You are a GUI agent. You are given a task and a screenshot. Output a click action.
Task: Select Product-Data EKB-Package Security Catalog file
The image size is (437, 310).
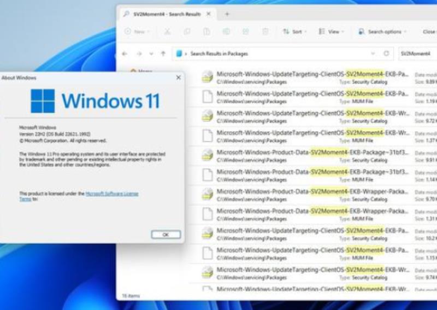click(x=313, y=156)
